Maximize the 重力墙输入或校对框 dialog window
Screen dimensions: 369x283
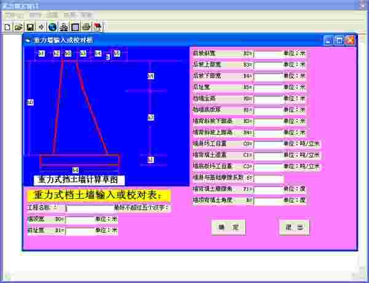coord(339,41)
